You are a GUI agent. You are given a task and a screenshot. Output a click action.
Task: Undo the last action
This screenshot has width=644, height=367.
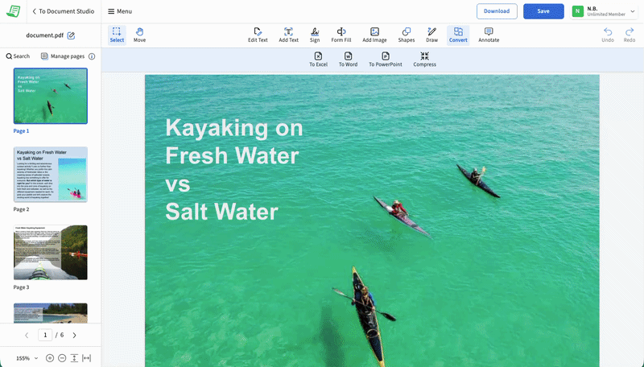(x=608, y=35)
